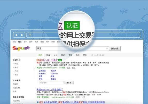Image resolution: width=148 pixels, height=104 pixels.
Task: Go forward with the right arrow button
Action: coord(22,35)
